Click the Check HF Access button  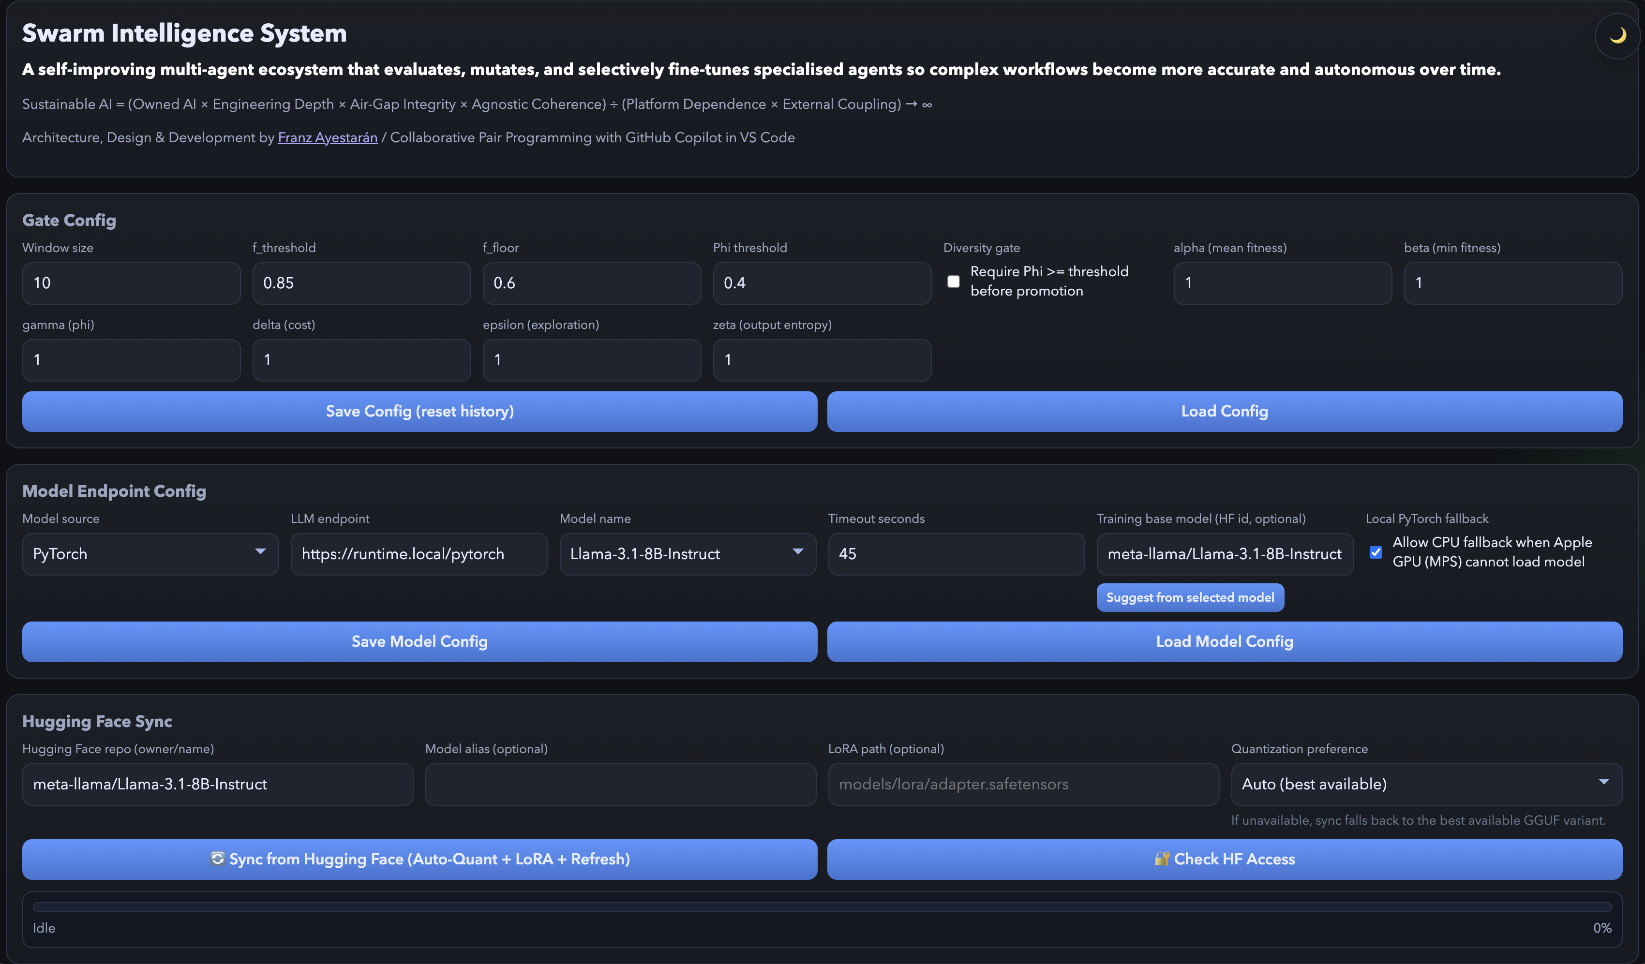pyautogui.click(x=1225, y=859)
